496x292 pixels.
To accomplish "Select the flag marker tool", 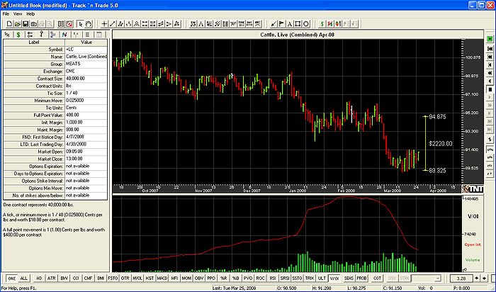I will click(x=281, y=23).
